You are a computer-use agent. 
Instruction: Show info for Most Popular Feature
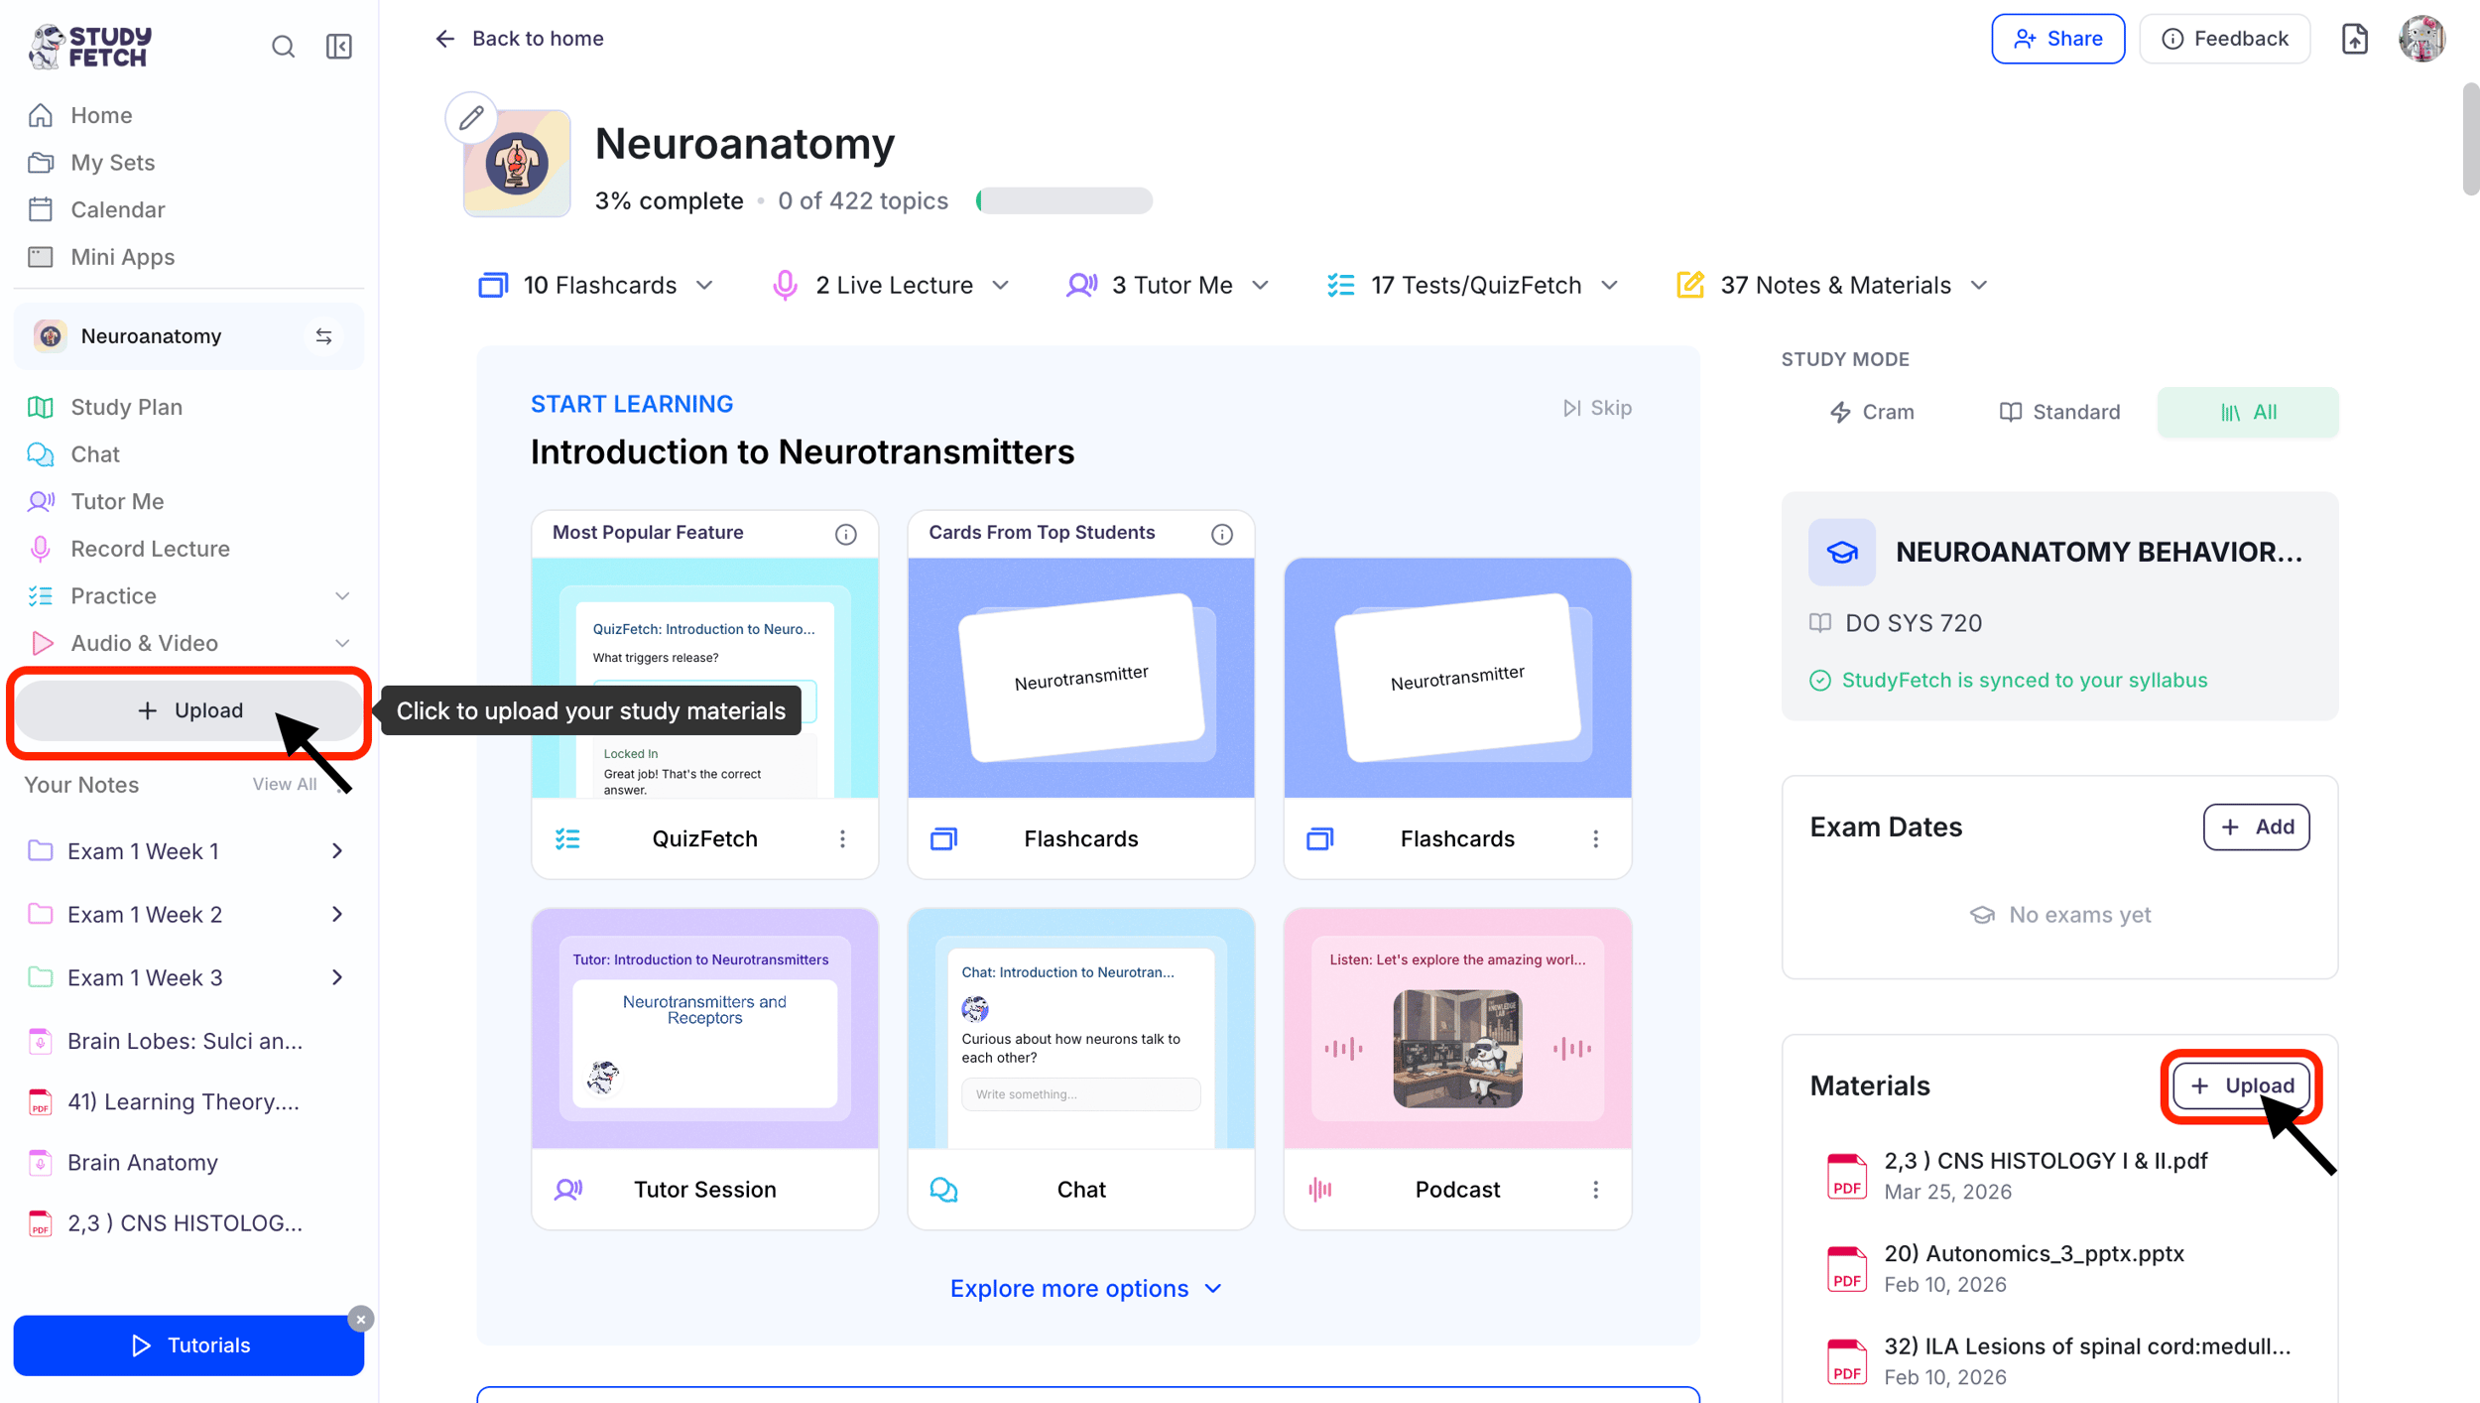(x=845, y=534)
